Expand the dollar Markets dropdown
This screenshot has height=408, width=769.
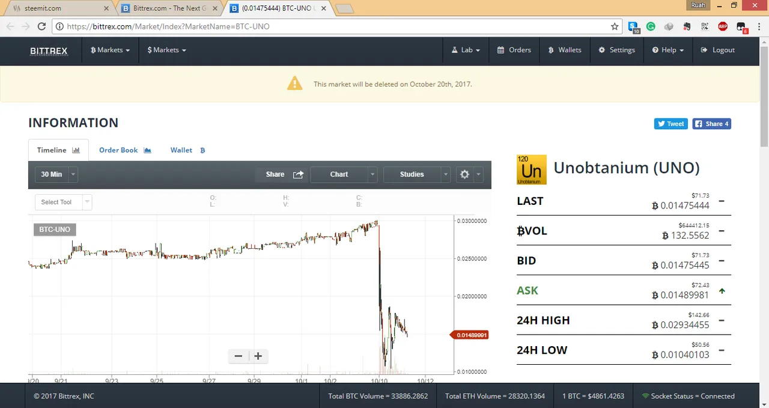166,50
